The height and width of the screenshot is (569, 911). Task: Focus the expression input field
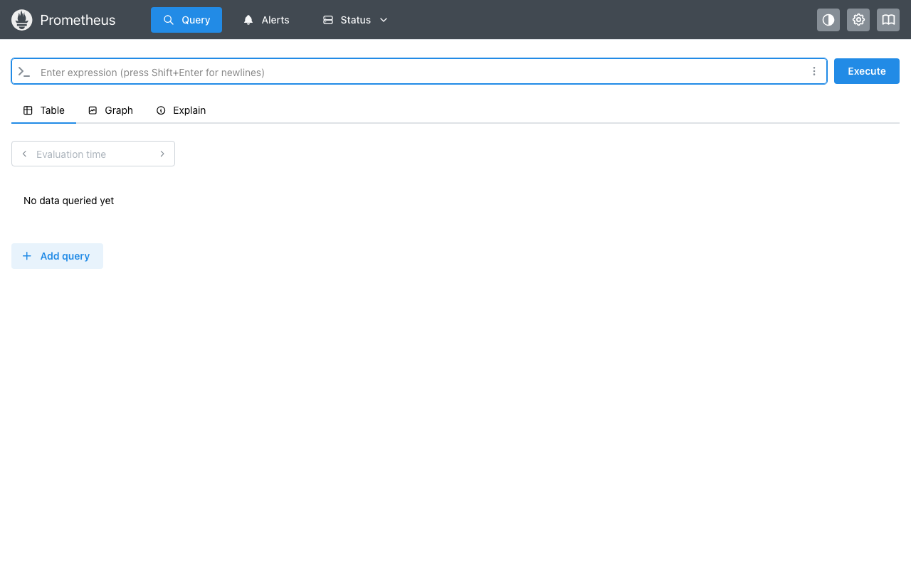pyautogui.click(x=420, y=72)
